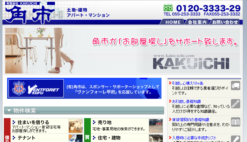Open the 住宅・建物 search link

(x=109, y=138)
